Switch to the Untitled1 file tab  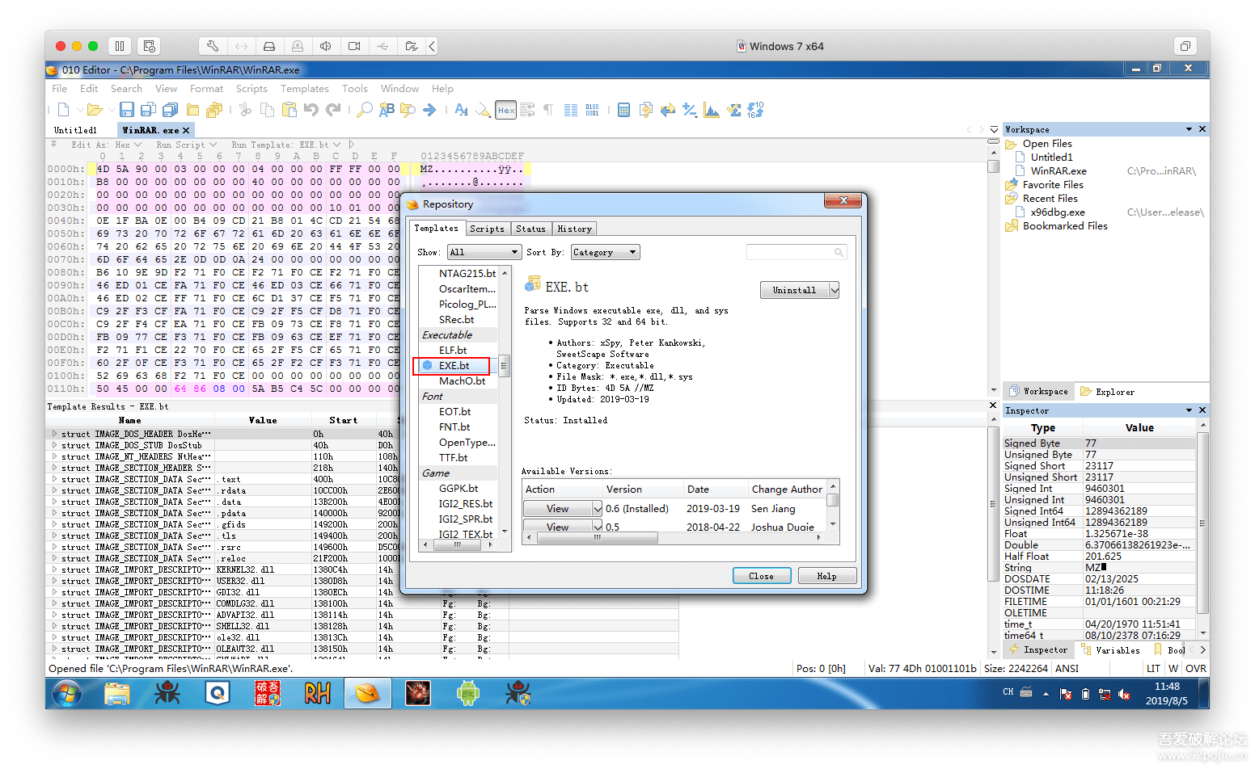pos(75,130)
